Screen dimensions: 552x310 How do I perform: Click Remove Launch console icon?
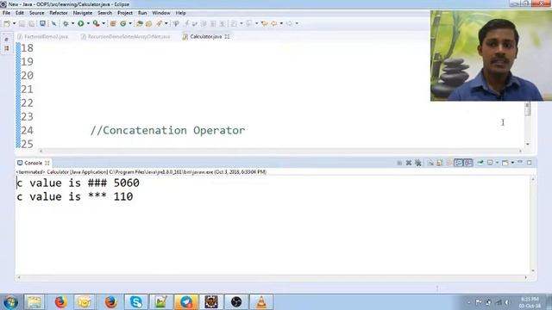(409, 163)
